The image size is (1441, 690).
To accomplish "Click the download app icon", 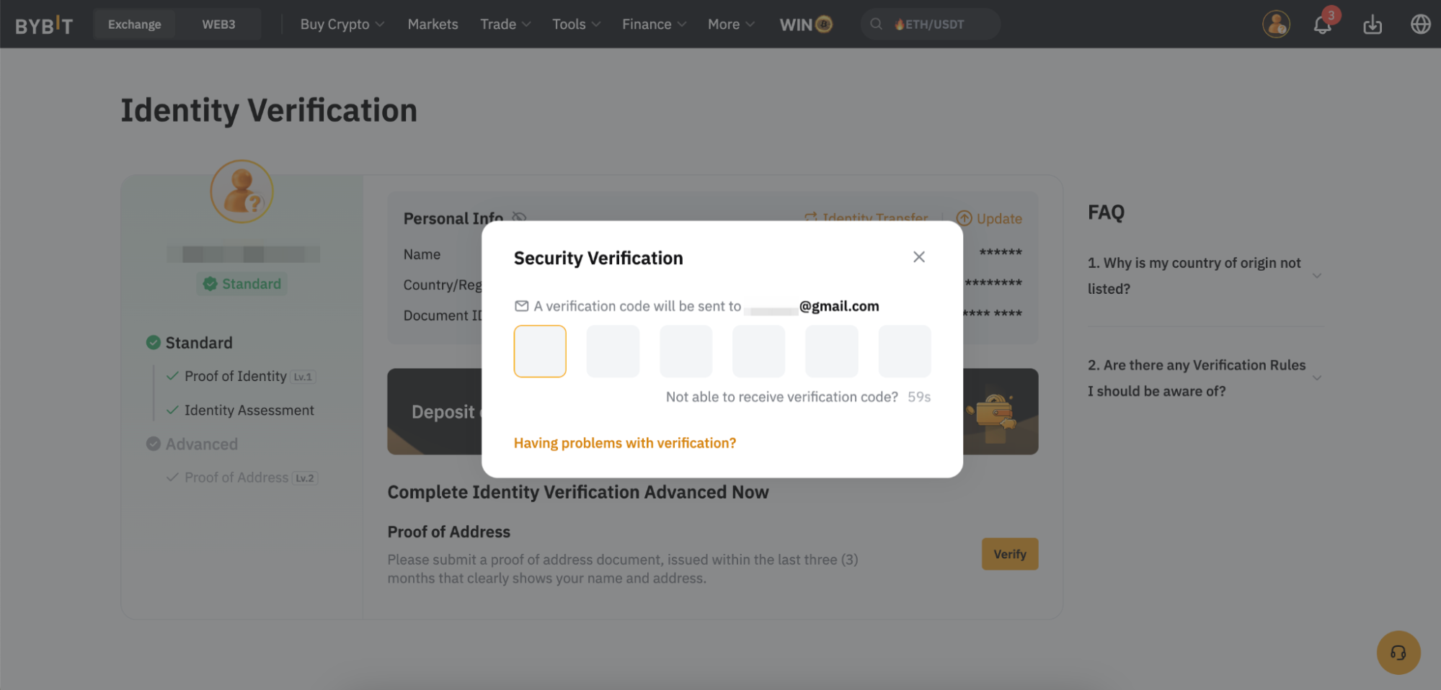I will click(1372, 25).
